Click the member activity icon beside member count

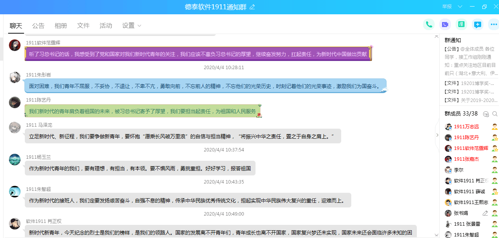tap(486, 114)
